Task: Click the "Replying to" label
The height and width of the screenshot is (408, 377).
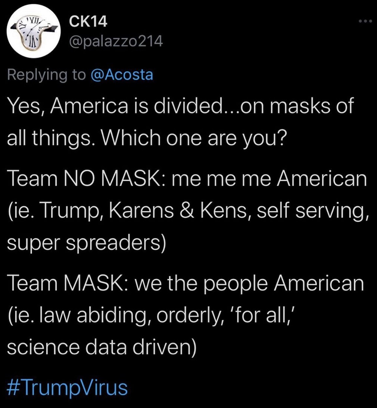Action: [46, 74]
